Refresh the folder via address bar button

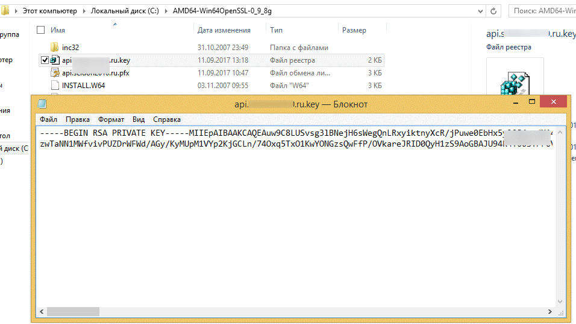(493, 11)
